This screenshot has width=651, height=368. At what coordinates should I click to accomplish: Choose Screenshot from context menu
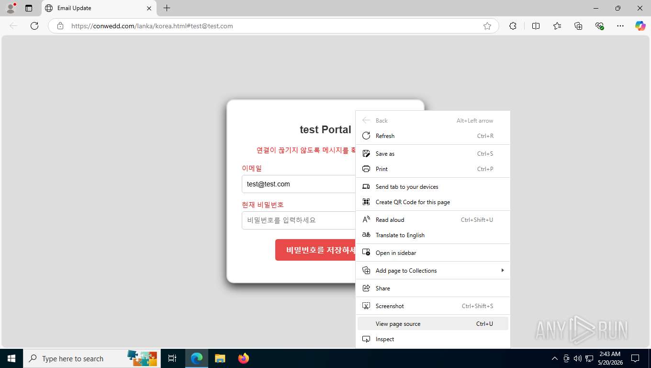433,306
